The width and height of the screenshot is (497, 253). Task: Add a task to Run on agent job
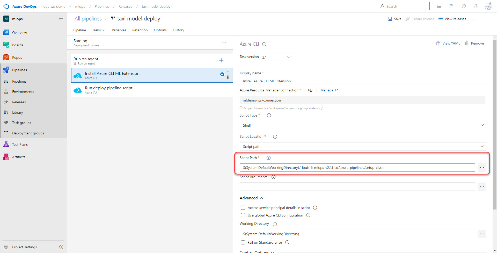point(221,60)
